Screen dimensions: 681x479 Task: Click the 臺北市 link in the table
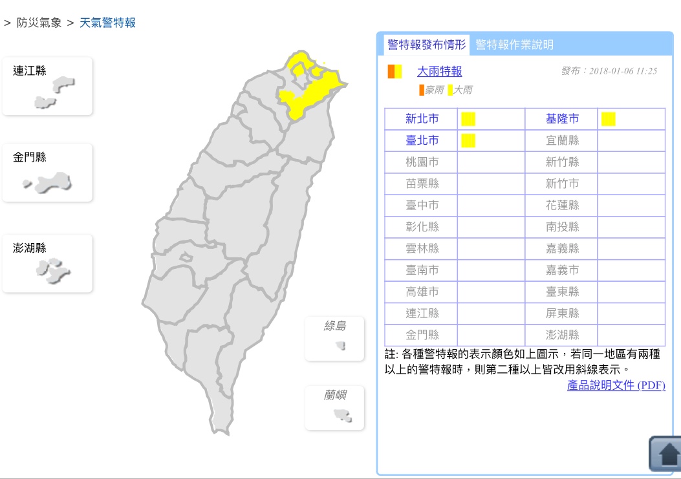[x=422, y=140]
